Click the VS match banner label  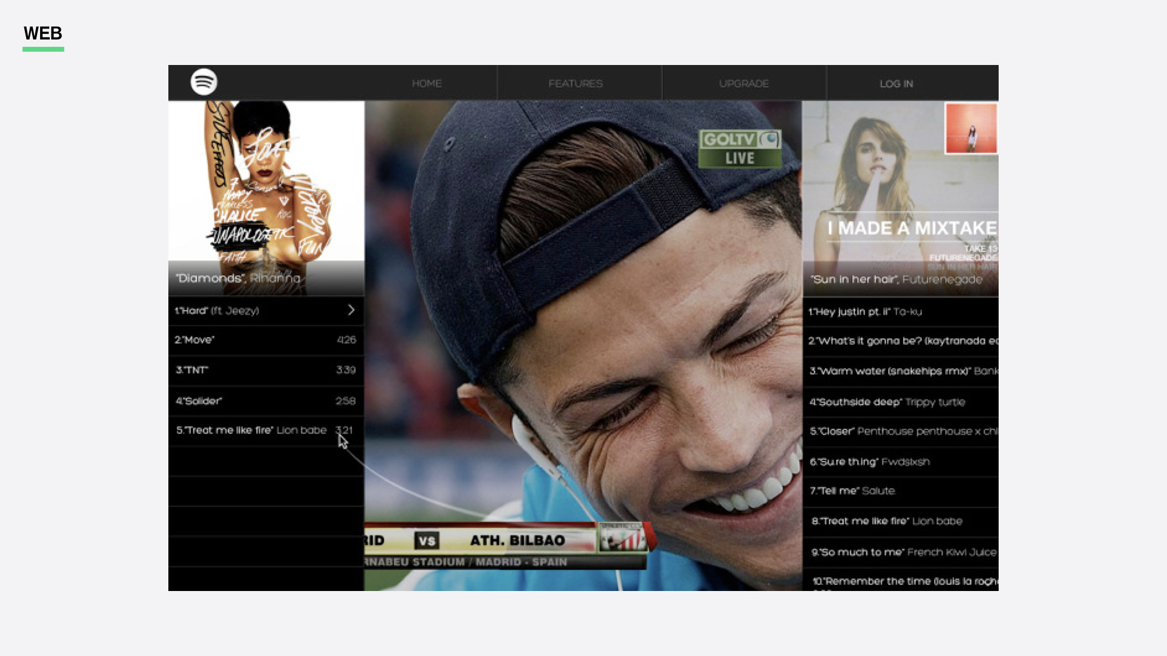(x=427, y=541)
